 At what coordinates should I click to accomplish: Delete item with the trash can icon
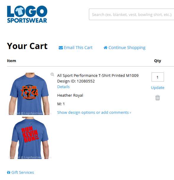pos(157,98)
